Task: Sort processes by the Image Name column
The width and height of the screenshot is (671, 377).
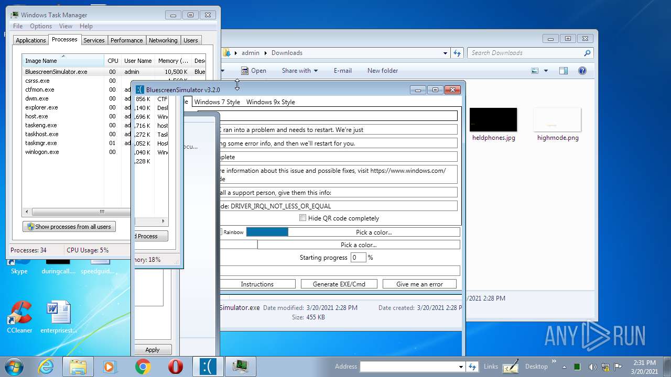Action: pyautogui.click(x=63, y=61)
